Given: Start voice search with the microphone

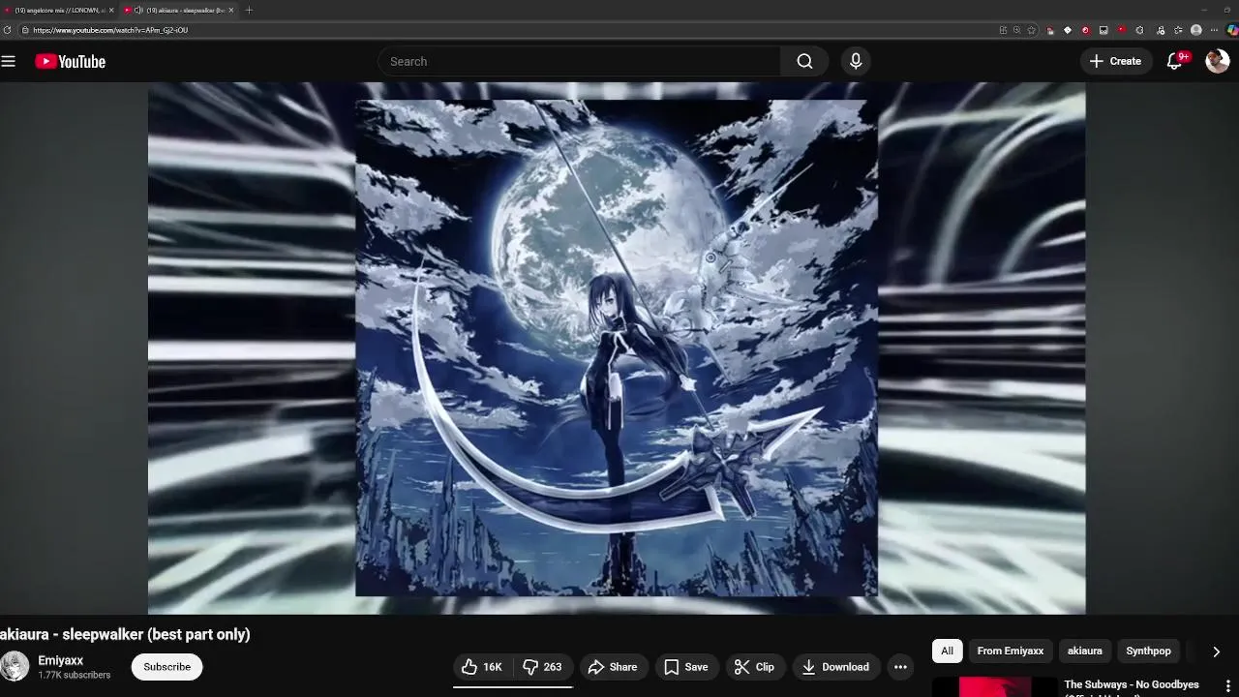Looking at the screenshot, I should [x=856, y=61].
